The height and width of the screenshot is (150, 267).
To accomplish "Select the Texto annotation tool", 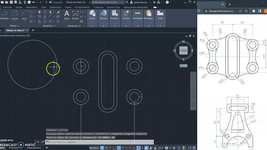I will [x=67, y=15].
